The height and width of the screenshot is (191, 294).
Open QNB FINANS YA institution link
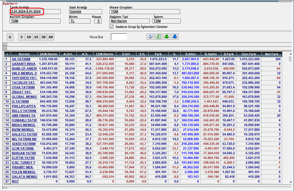[x=23, y=115]
